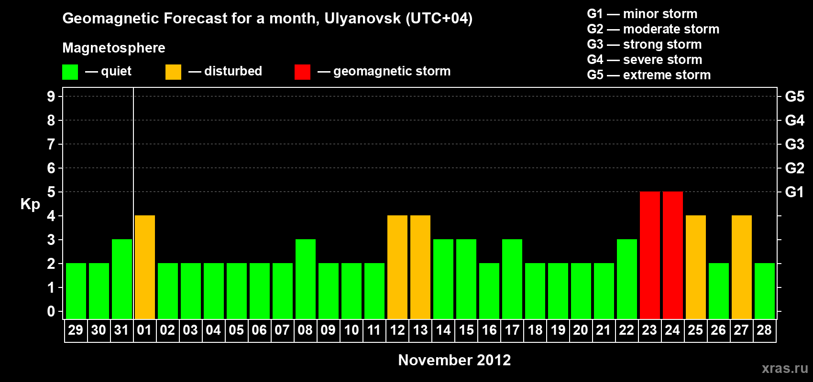Select the green bar for day 08
Image resolution: width=813 pixels, height=382 pixels.
pos(306,279)
